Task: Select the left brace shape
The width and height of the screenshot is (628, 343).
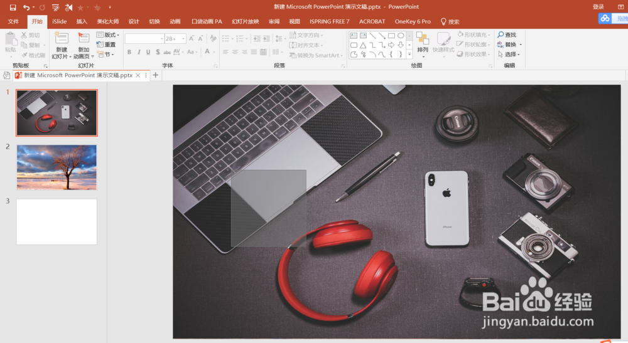Action: point(391,55)
